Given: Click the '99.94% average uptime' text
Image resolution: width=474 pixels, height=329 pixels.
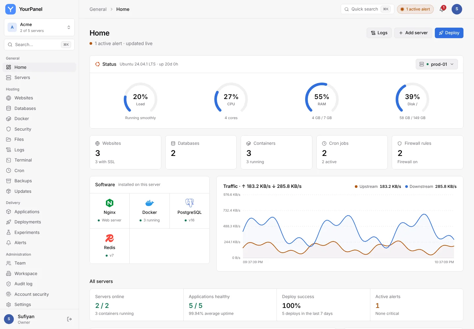Looking at the screenshot, I should click(211, 314).
